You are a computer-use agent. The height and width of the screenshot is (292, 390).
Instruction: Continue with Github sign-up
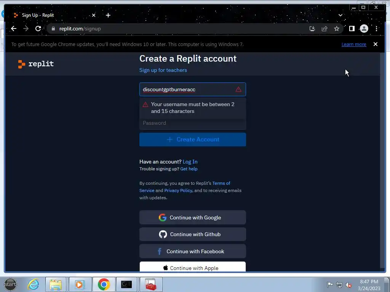192,234
